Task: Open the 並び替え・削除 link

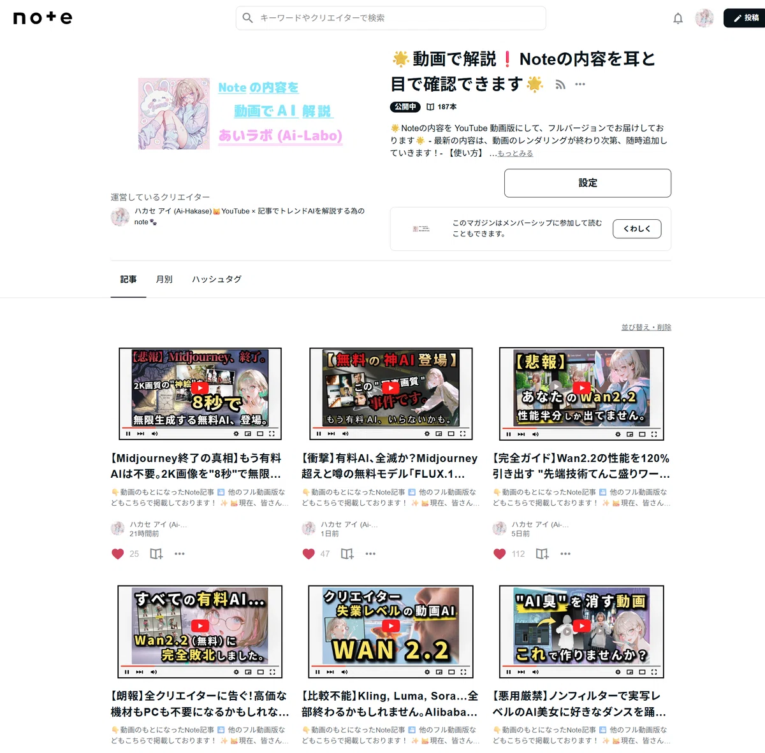Action: (646, 327)
